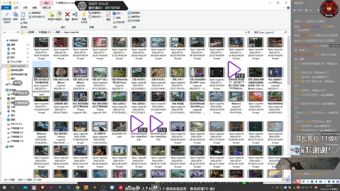Click 本地磁盘 (G:) breadcrumb in address bar
The width and height of the screenshot is (340, 191).
pos(45,32)
